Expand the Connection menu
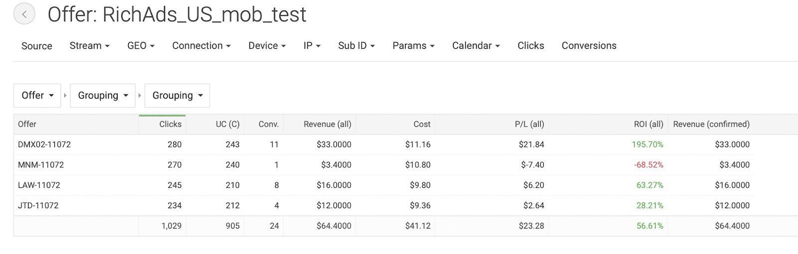Viewport: 798px width, 254px height. tap(201, 46)
